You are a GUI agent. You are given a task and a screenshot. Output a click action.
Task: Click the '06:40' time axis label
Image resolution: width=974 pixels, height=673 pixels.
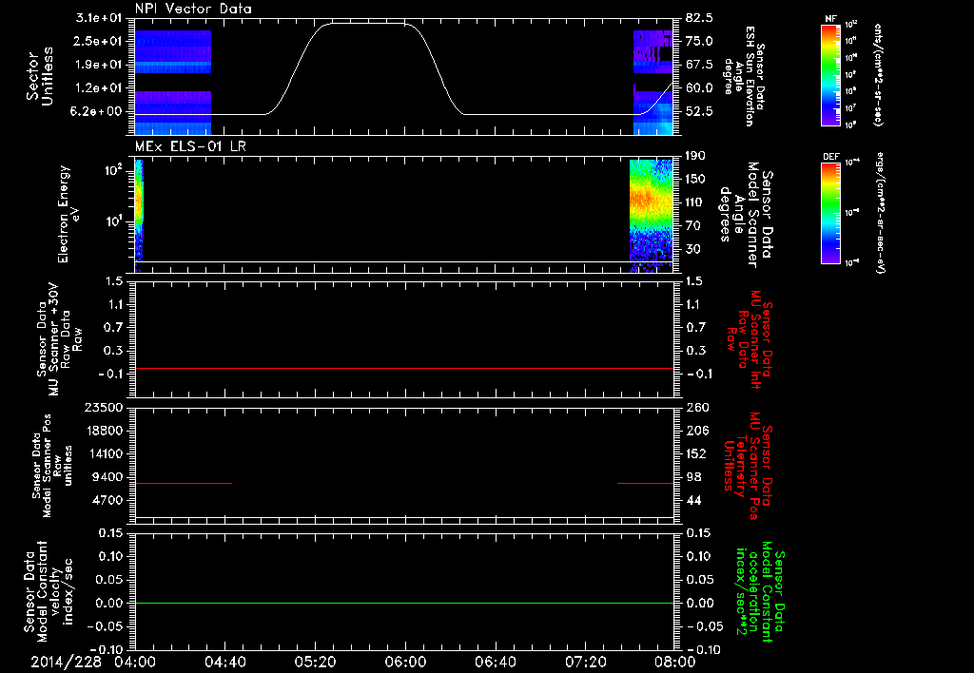(495, 662)
